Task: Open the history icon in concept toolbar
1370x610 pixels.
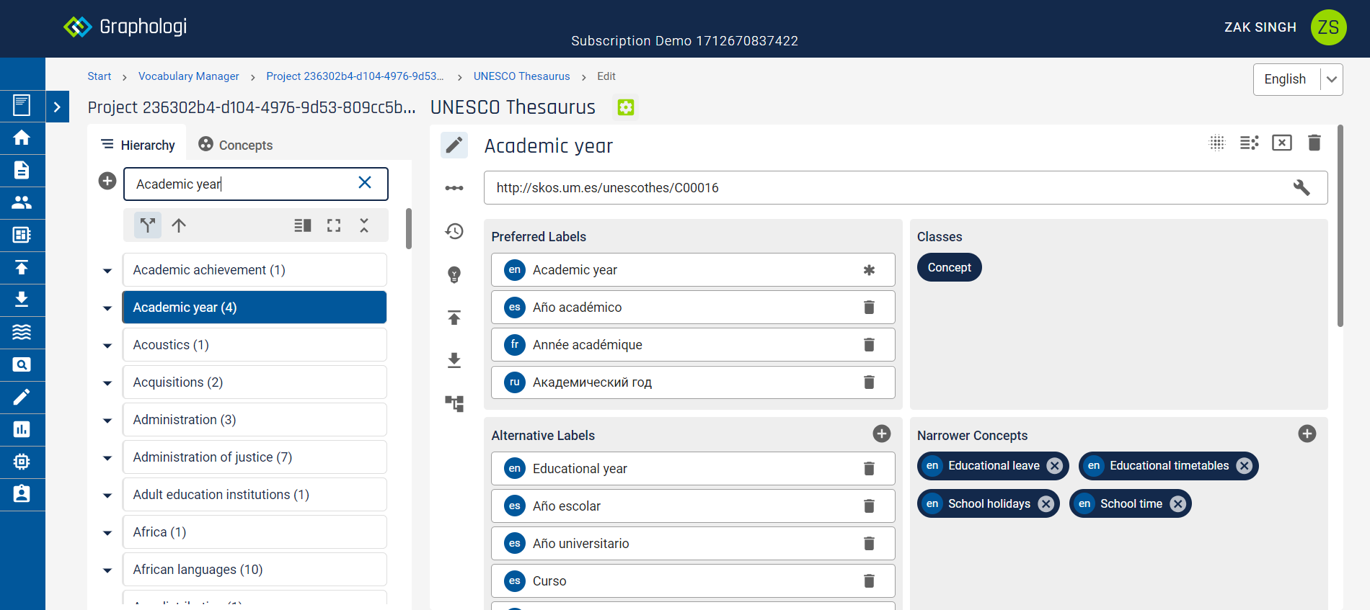Action: [x=454, y=231]
